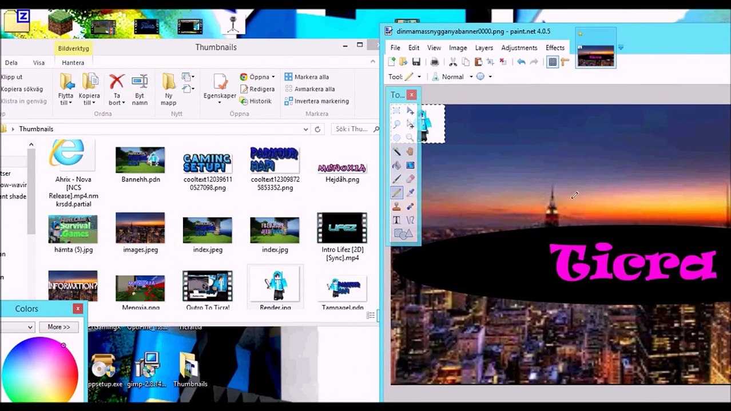Click Invertera markering in the ribbon
Viewport: 731px width, 411px height.
[316, 101]
